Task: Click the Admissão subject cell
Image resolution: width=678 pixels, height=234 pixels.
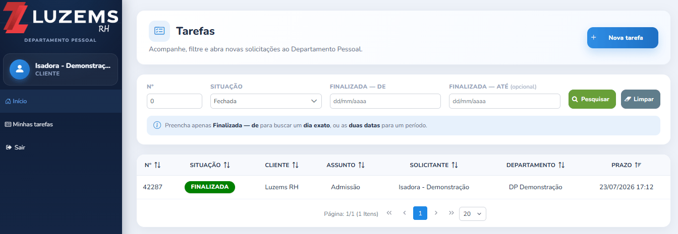Action: (346, 187)
